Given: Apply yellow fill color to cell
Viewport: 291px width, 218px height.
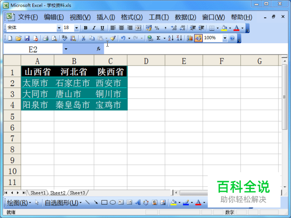Looking at the screenshot, I should tap(224, 28).
